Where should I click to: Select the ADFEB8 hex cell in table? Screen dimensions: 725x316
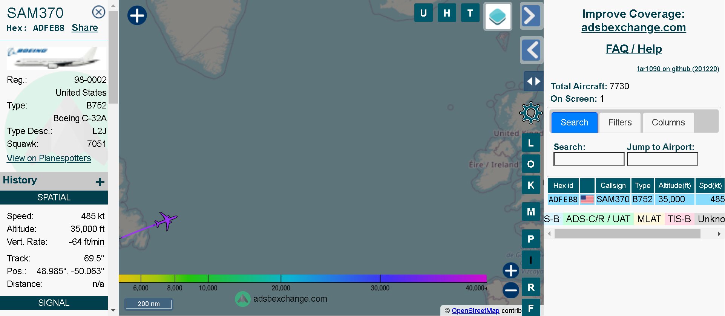coord(563,199)
